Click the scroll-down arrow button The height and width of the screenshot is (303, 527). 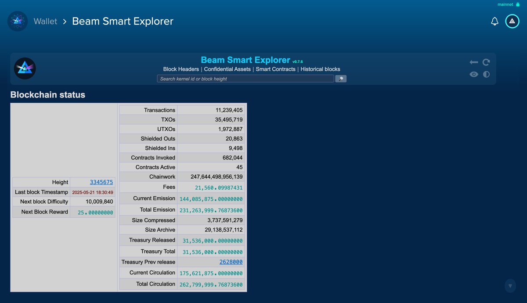(510, 285)
